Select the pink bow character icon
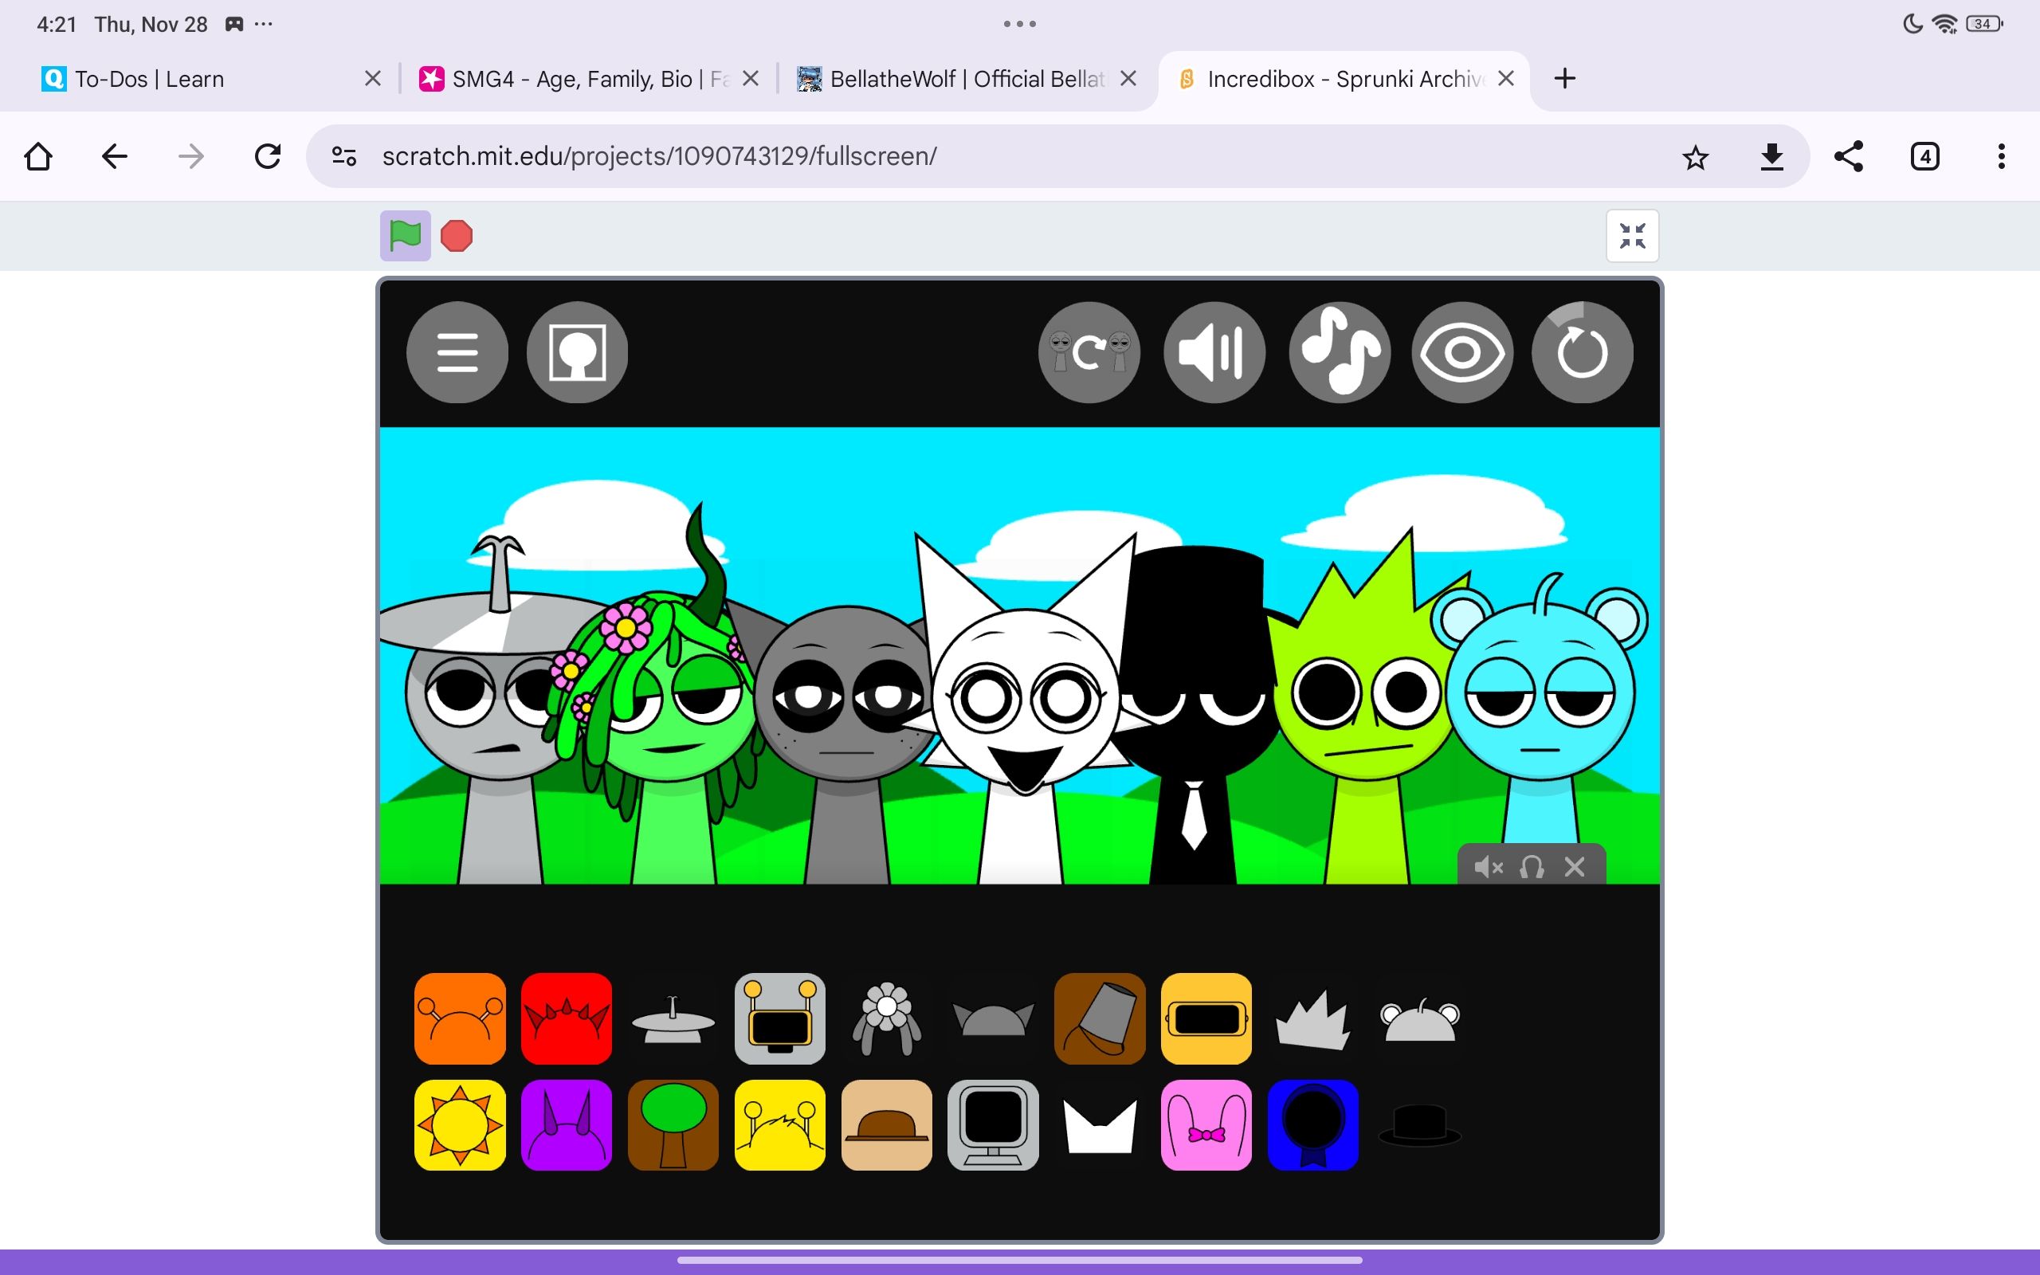The width and height of the screenshot is (2040, 1275). pos(1206,1125)
